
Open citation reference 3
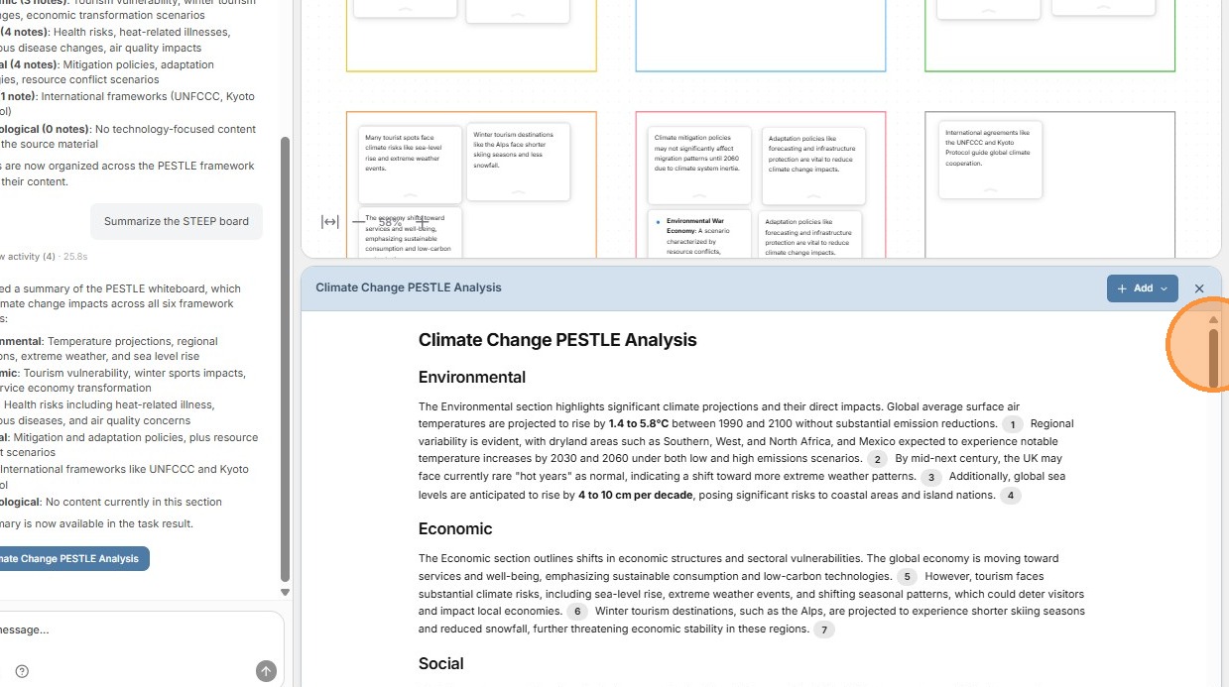pos(930,477)
